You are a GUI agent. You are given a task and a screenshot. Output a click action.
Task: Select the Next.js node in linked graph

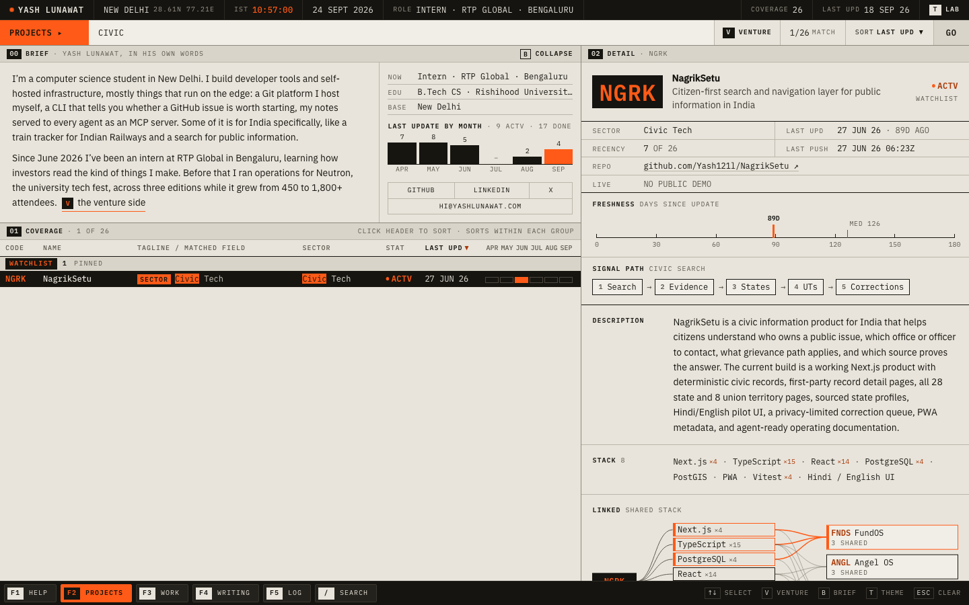tap(724, 530)
